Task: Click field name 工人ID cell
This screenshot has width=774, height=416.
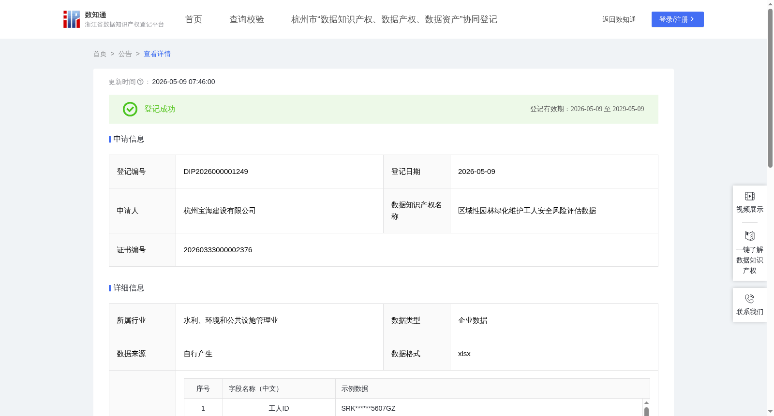Action: pyautogui.click(x=279, y=408)
